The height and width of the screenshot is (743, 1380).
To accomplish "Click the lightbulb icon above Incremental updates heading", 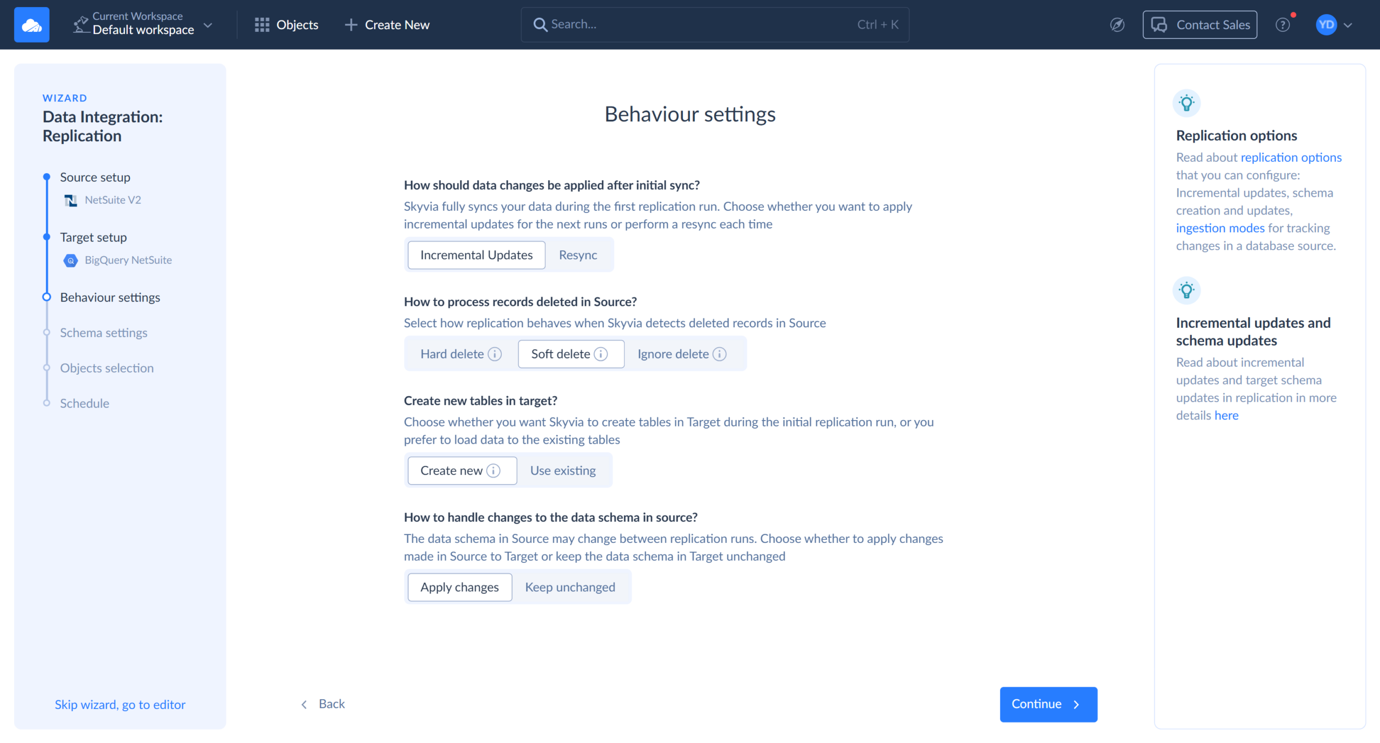I will click(1186, 291).
